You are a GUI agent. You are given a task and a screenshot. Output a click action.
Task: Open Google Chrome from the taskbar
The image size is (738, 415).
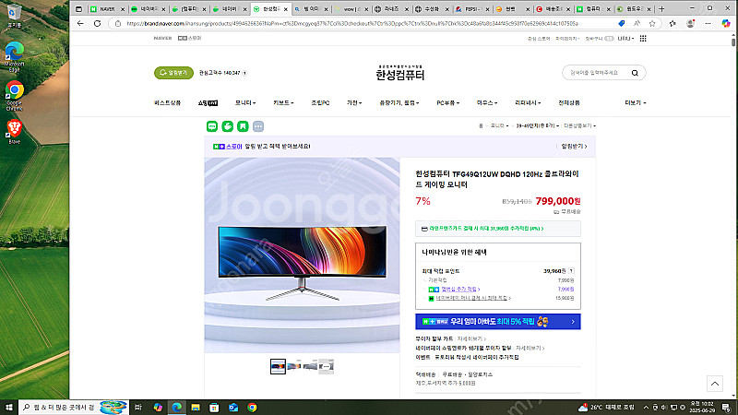coord(252,407)
